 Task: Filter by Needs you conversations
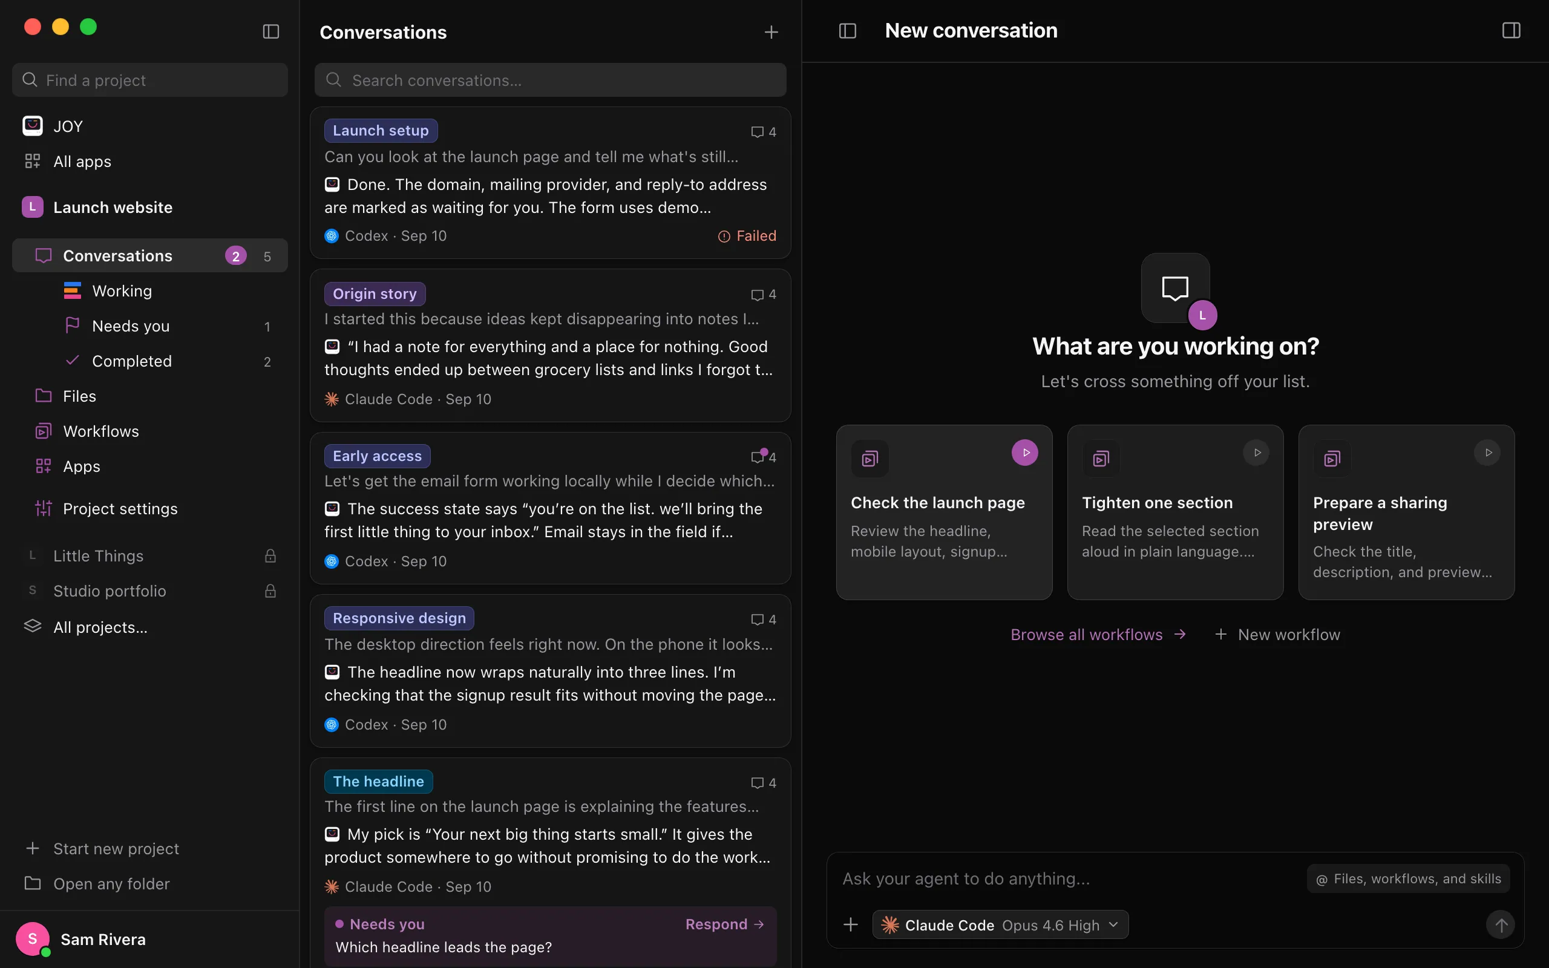[150, 326]
